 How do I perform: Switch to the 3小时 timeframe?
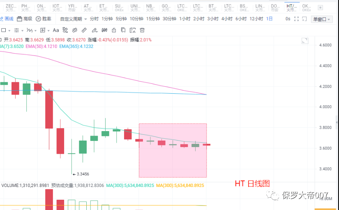point(213,19)
